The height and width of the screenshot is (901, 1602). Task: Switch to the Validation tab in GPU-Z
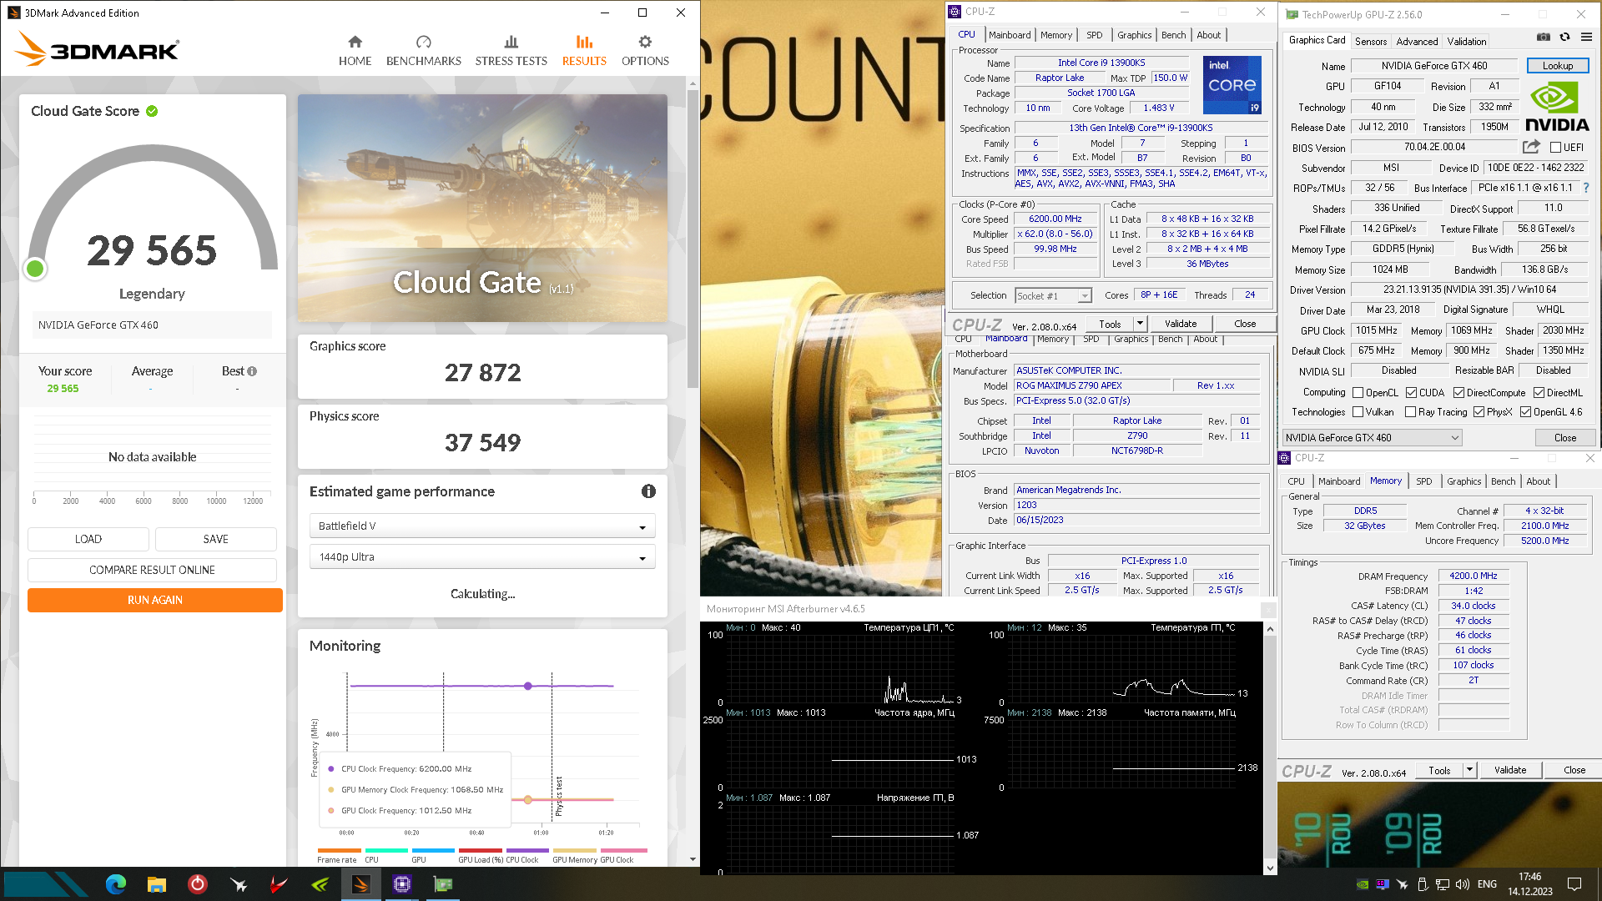1467,41
